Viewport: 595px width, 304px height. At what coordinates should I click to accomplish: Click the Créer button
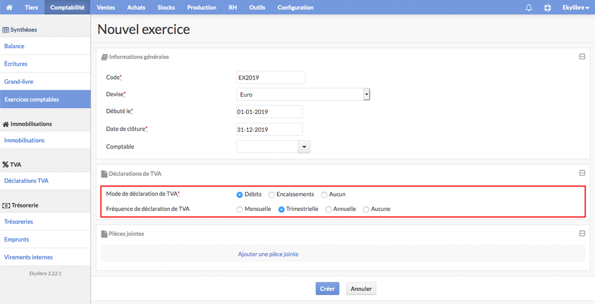327,289
